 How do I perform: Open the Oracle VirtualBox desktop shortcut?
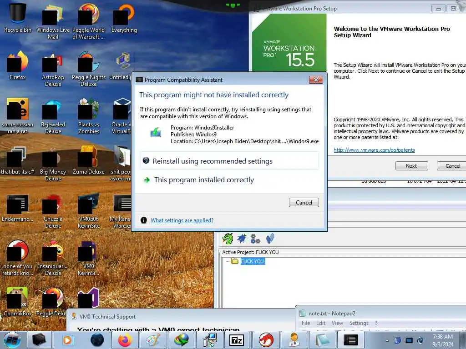pos(122,116)
